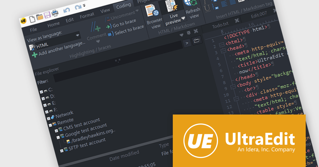Click the Underline U icon in ribbon

pos(208,8)
